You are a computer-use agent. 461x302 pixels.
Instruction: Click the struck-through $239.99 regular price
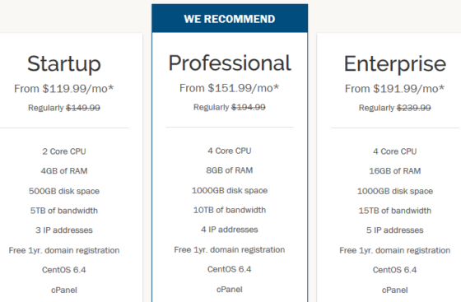point(414,108)
